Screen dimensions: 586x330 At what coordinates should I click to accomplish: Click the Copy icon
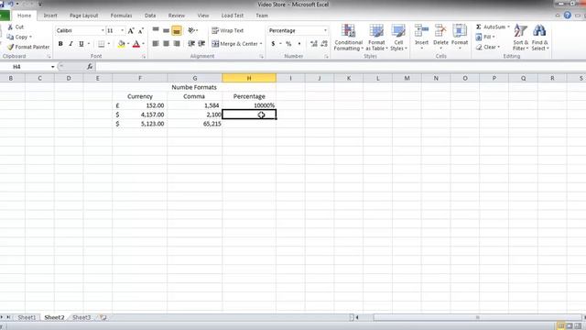click(x=10, y=37)
